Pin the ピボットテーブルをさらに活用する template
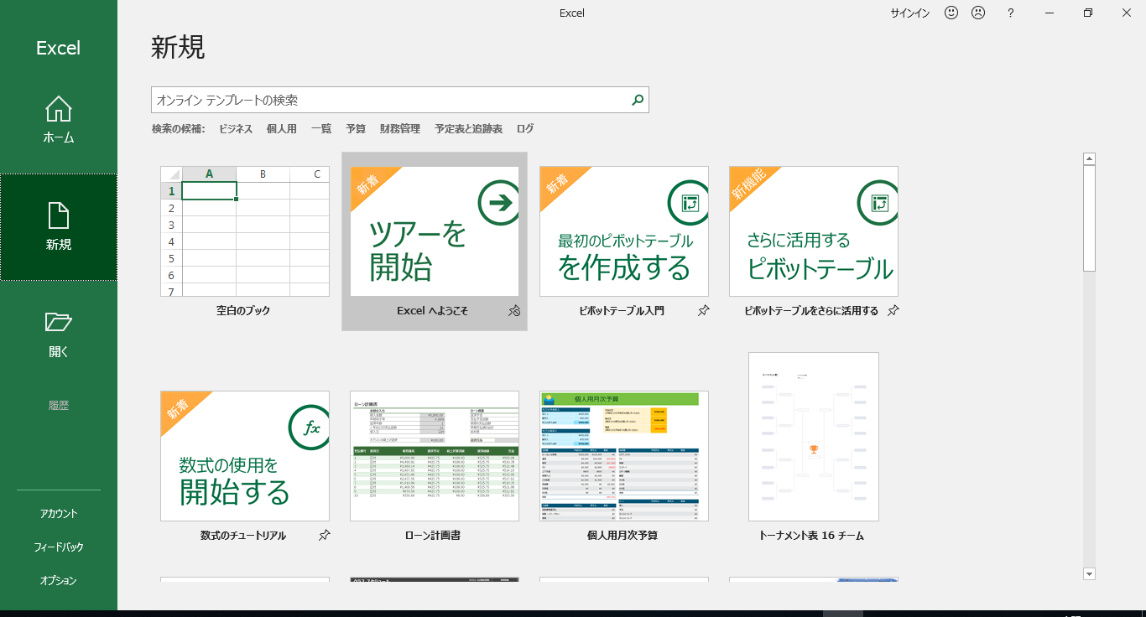Screen dimensions: 1146x617 893,311
